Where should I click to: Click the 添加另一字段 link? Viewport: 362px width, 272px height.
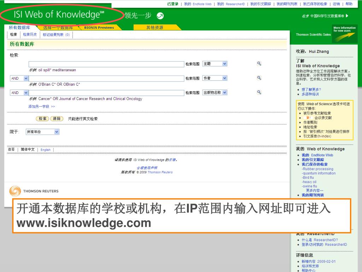pos(42,106)
